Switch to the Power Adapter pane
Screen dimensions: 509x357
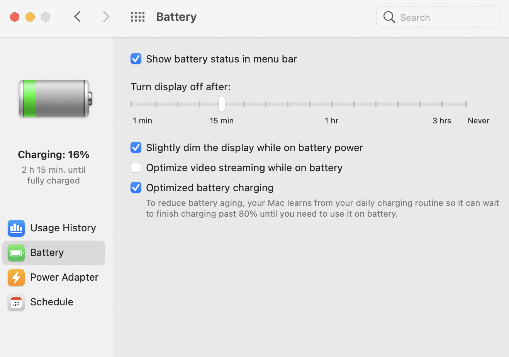pyautogui.click(x=64, y=277)
